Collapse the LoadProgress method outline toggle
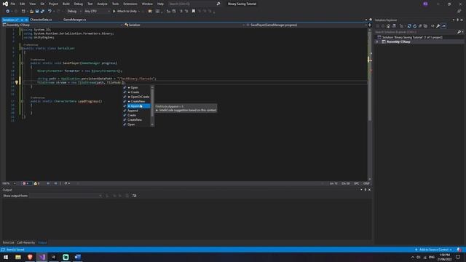 pos(22,101)
